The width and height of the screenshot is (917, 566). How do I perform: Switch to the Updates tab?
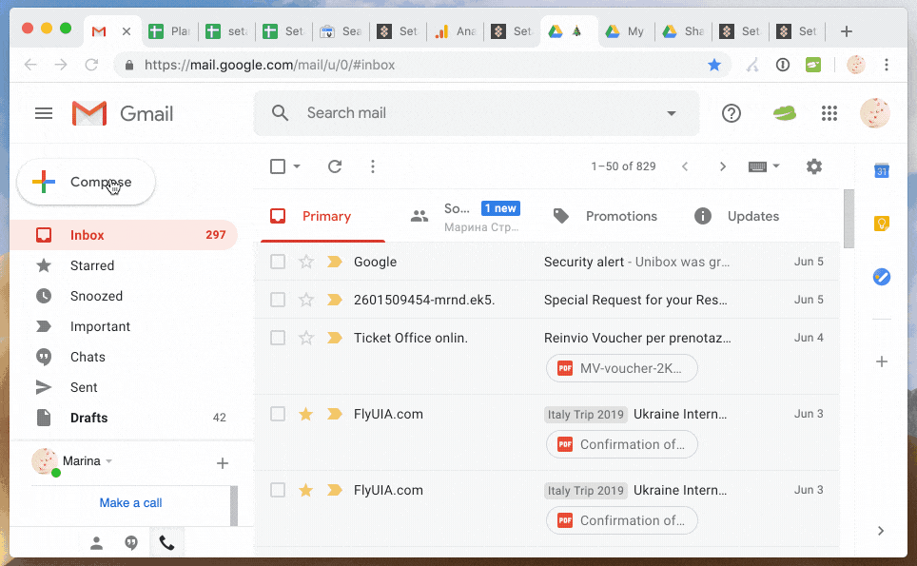click(x=737, y=216)
